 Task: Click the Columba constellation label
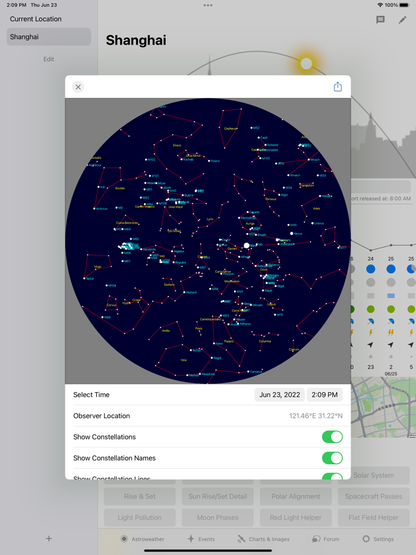(265, 341)
